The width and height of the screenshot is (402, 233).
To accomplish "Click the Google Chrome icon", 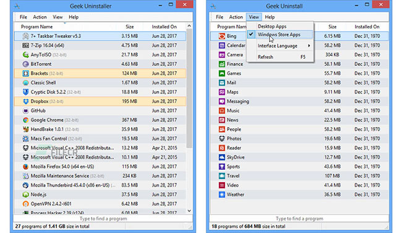I will (x=25, y=120).
